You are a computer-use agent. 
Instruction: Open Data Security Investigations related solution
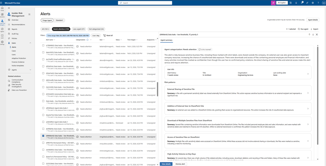click(x=17, y=86)
